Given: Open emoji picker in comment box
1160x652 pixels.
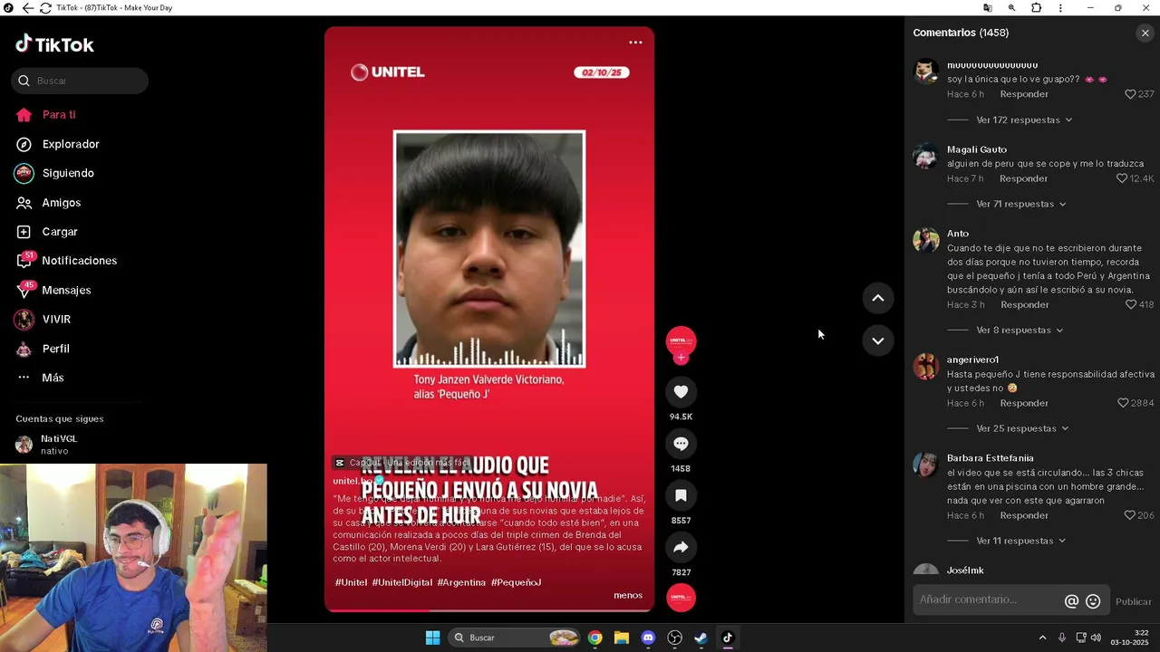Looking at the screenshot, I should [x=1093, y=601].
